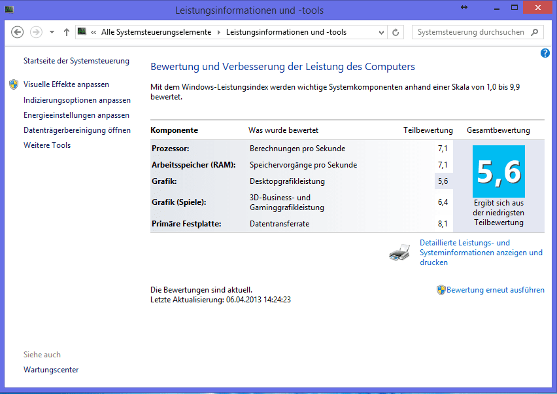Image resolution: width=557 pixels, height=394 pixels.
Task: Click 'Arbeitsspeicher (RAM):' row label
Action: click(x=194, y=165)
